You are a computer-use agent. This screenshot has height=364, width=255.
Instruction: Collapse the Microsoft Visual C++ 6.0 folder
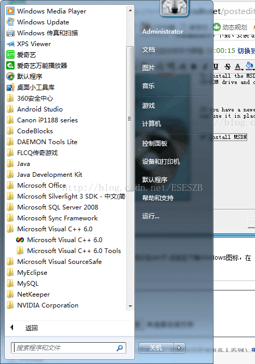[55, 229]
